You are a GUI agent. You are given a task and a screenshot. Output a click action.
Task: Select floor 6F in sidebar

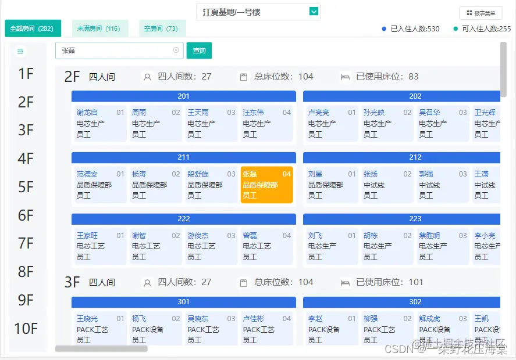click(26, 215)
